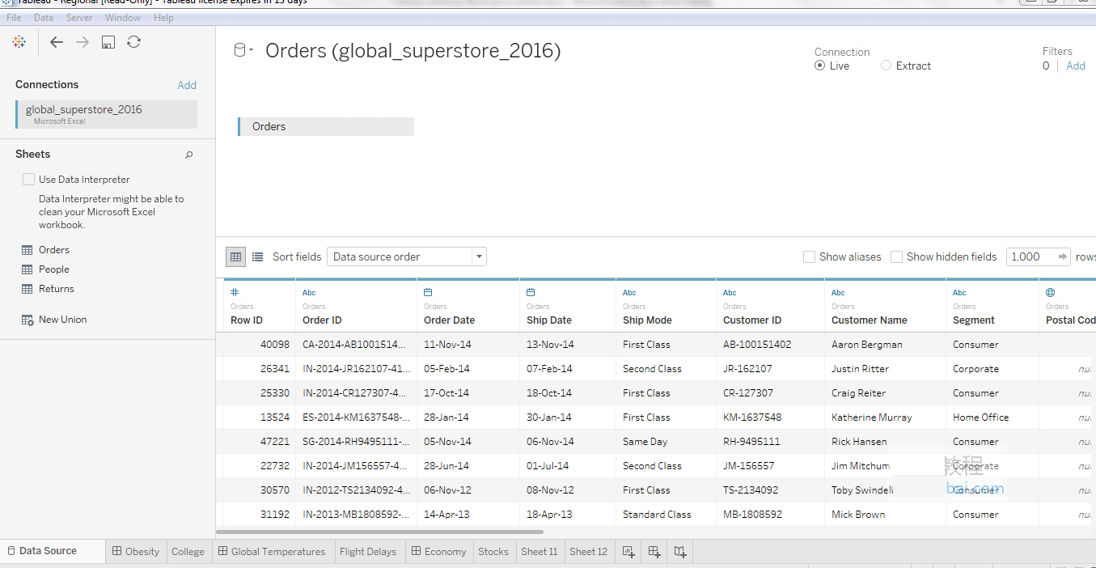Open the Flight Delays tab

pyautogui.click(x=368, y=552)
